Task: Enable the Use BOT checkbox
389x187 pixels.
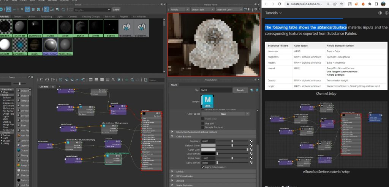Action: coord(203,123)
